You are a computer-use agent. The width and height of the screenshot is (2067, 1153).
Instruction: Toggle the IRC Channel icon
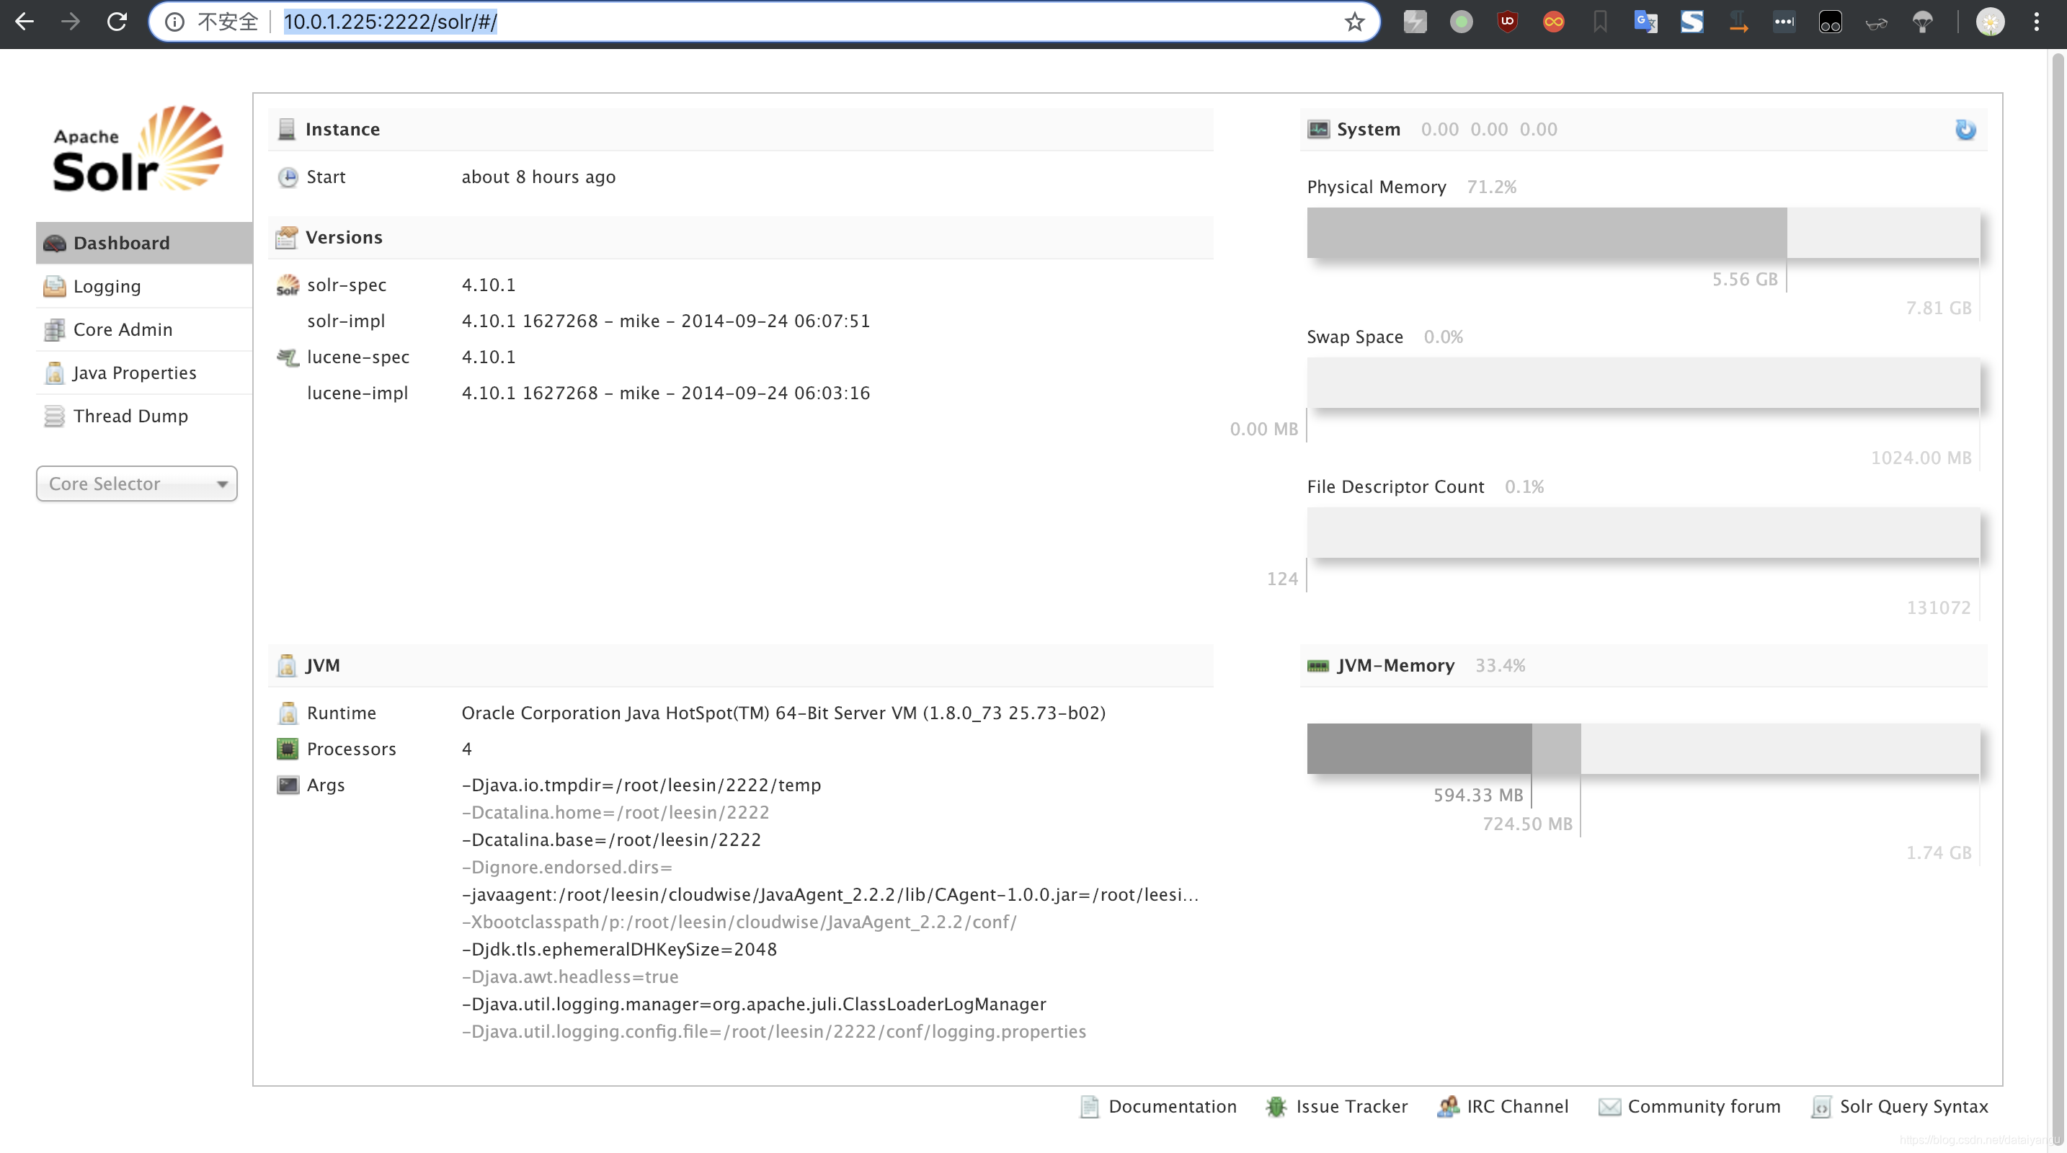tap(1448, 1106)
